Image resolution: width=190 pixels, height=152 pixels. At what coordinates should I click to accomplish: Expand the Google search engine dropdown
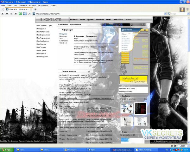click(x=188, y=14)
